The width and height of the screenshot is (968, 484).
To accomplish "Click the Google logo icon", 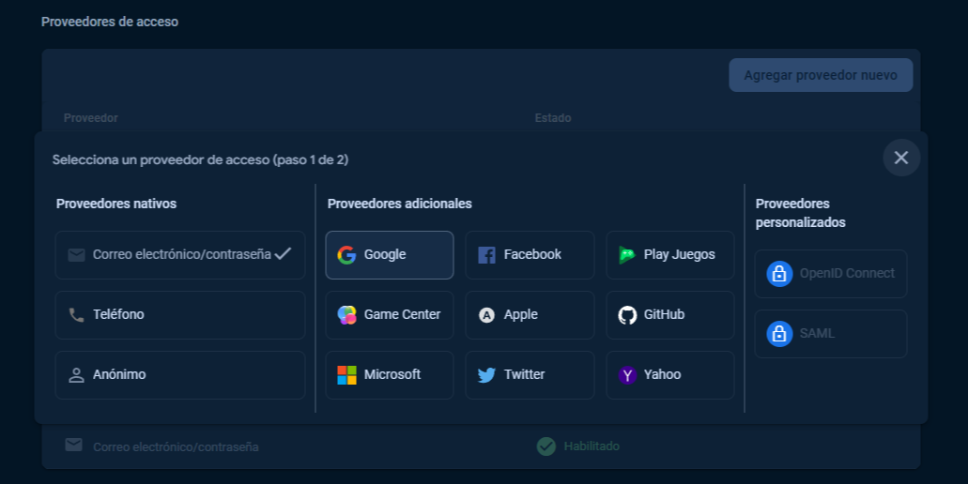I will (x=347, y=254).
